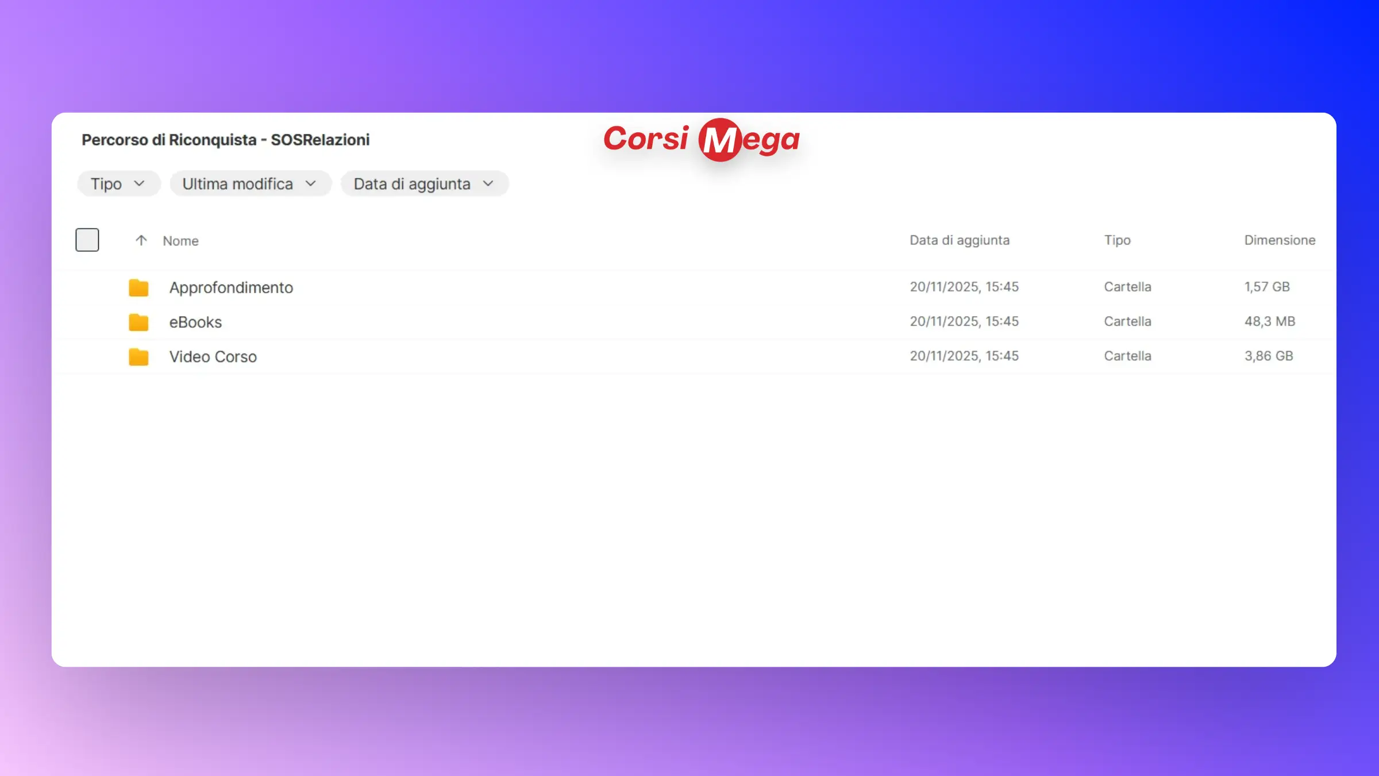Tick the select-all checkbox
The image size is (1379, 776).
coord(87,240)
